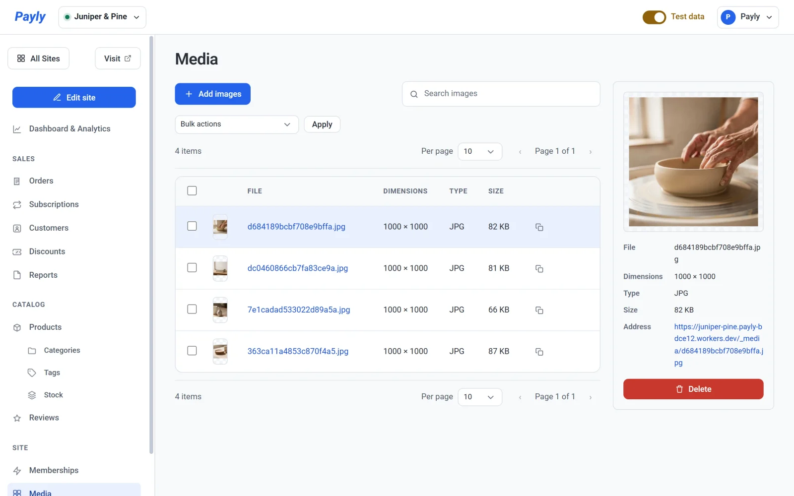Viewport: 794px width, 496px height.
Task: Open top Per page dropdown
Action: point(479,152)
